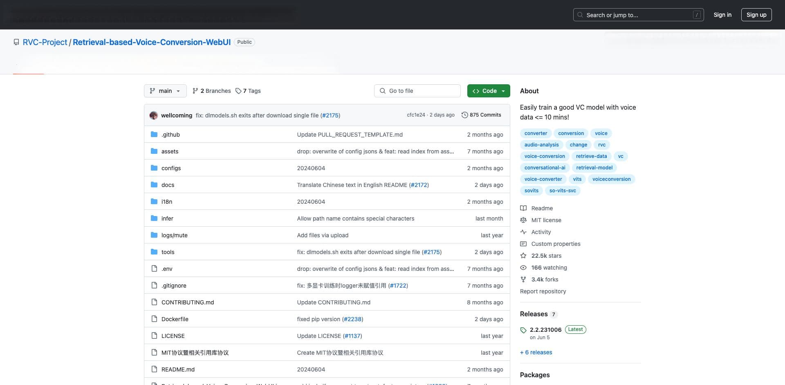Viewport: 785px width, 385px height.
Task: Open the main branch dropdown
Action: pos(165,91)
